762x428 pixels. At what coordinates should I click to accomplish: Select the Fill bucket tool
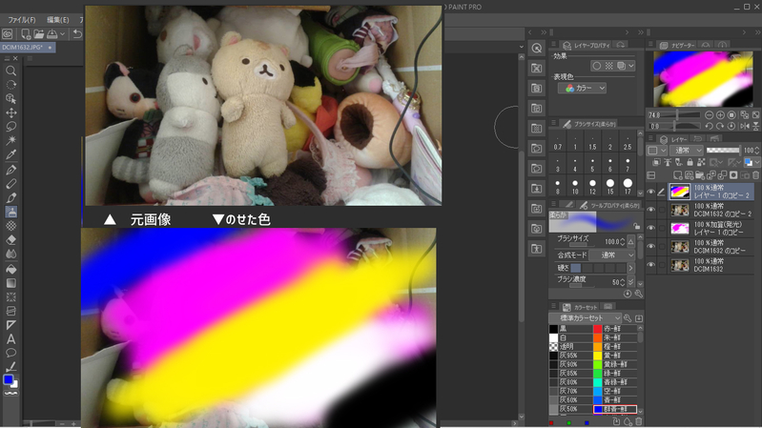pyautogui.click(x=10, y=269)
